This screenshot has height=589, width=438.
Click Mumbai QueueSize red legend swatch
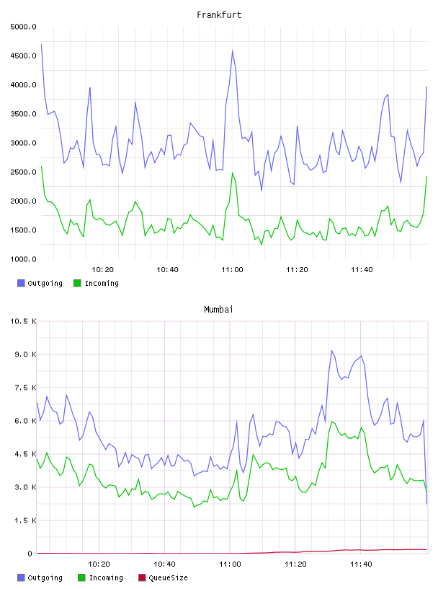tap(142, 577)
